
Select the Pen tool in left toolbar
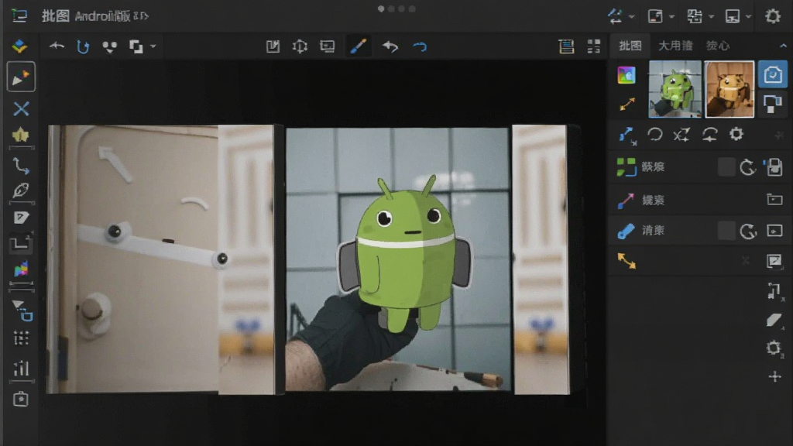click(x=21, y=190)
